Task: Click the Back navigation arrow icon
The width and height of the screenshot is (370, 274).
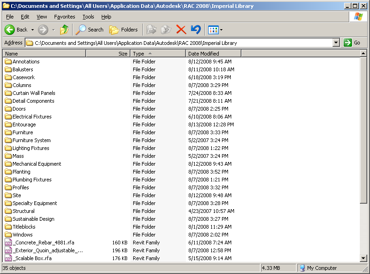Action: (x=10, y=30)
